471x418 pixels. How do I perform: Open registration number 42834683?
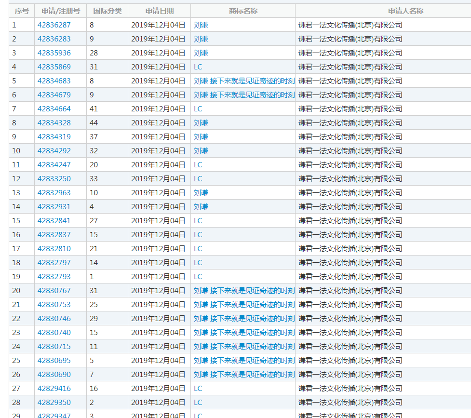click(54, 81)
